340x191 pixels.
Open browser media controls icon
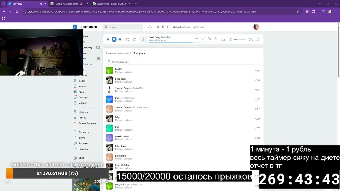coord(323,12)
